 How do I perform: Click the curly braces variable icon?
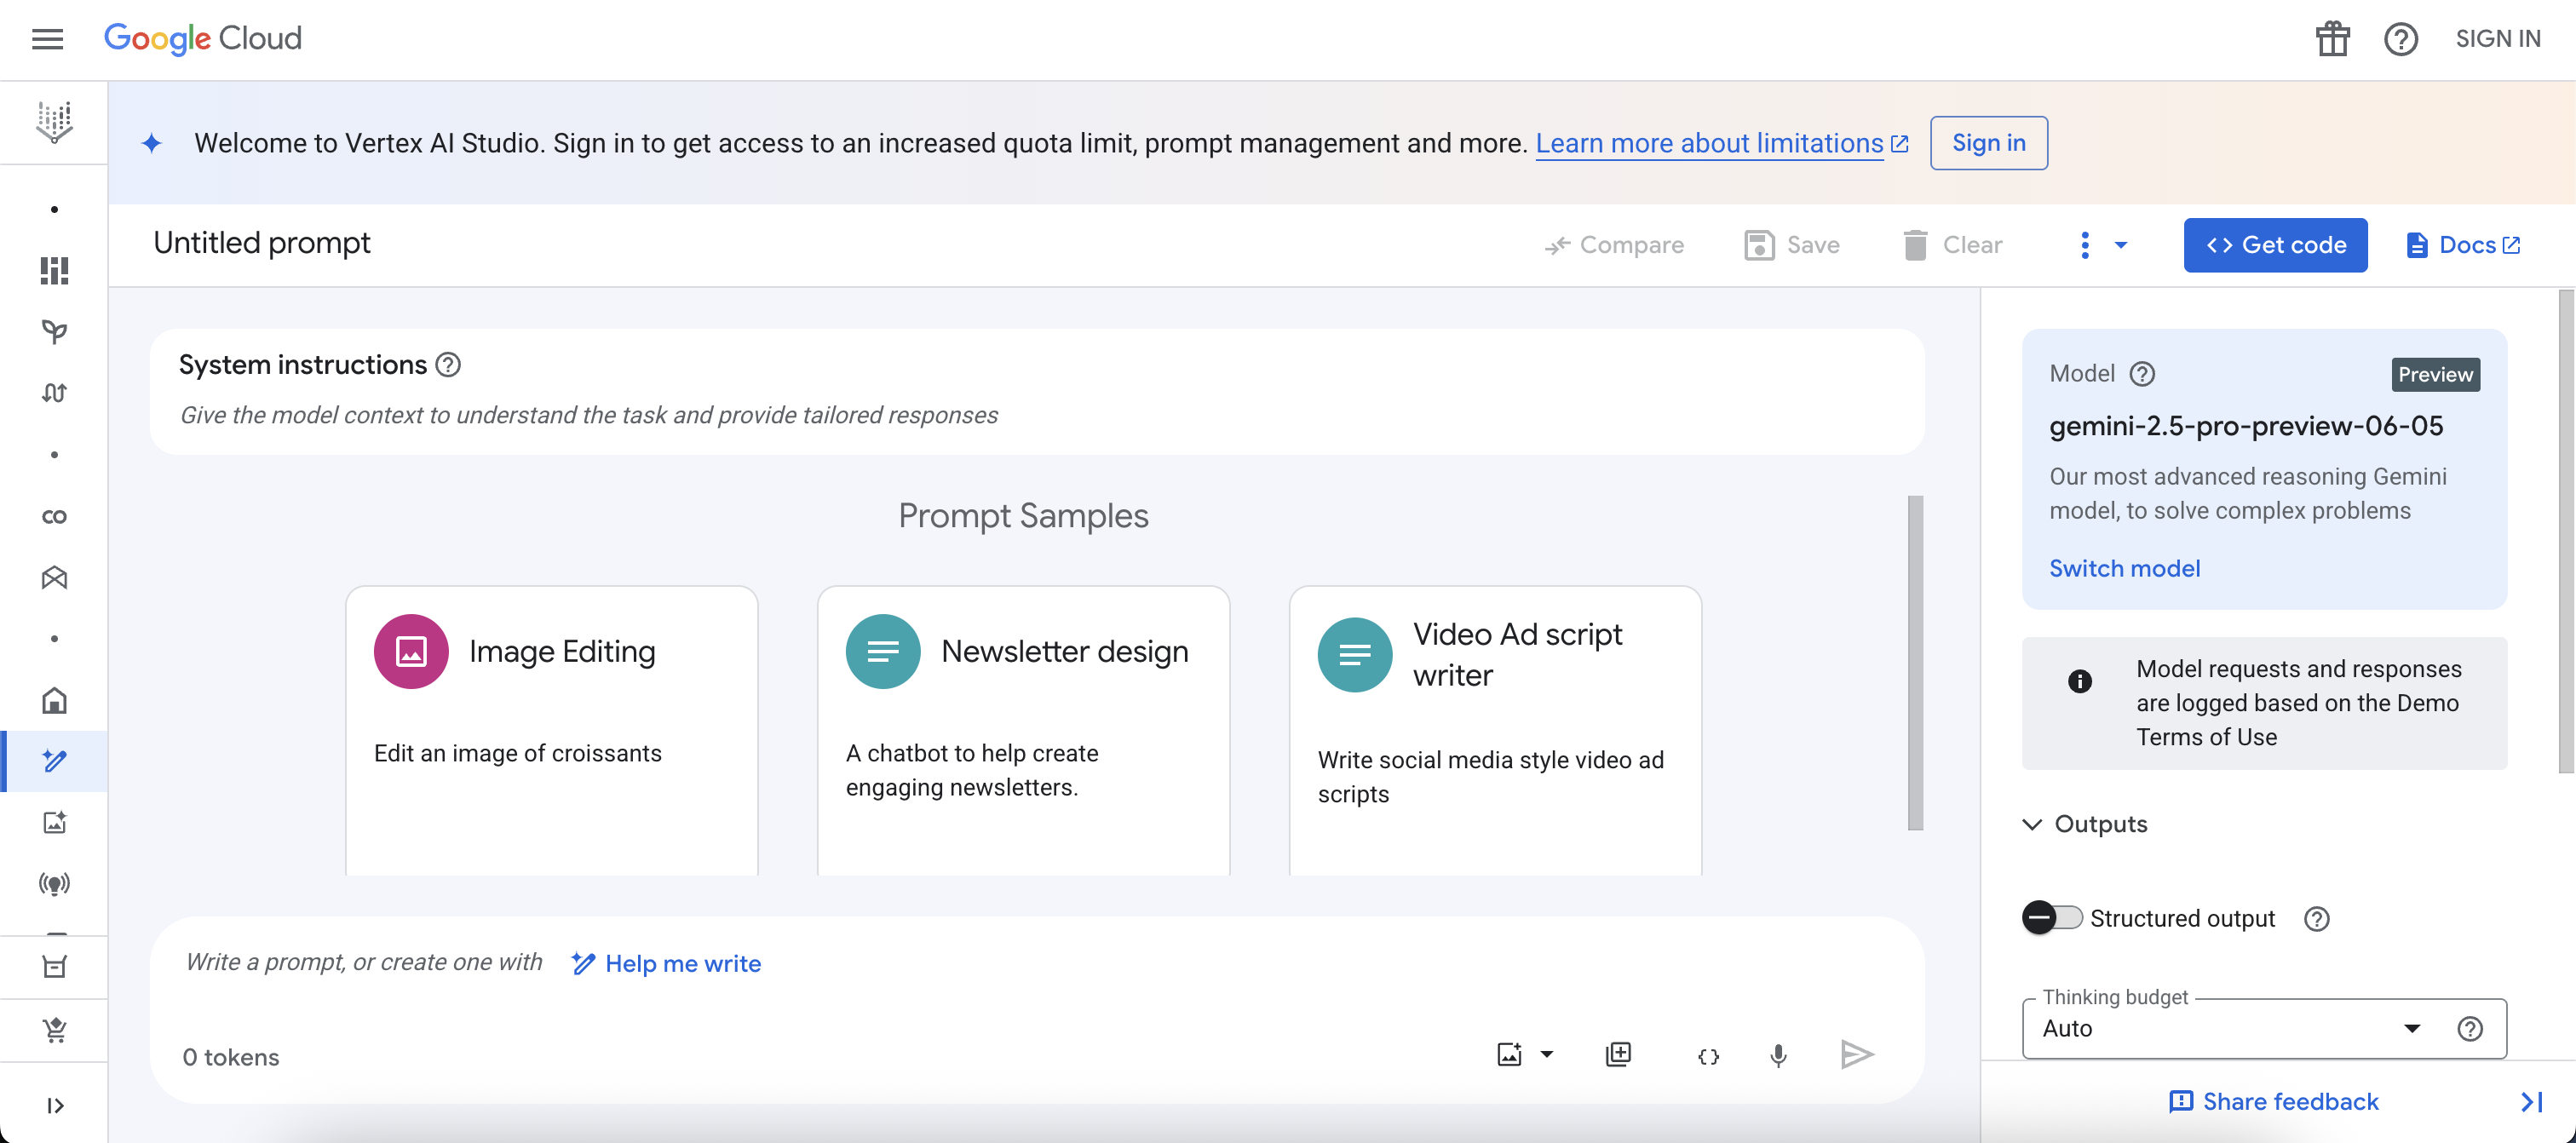pos(1708,1056)
